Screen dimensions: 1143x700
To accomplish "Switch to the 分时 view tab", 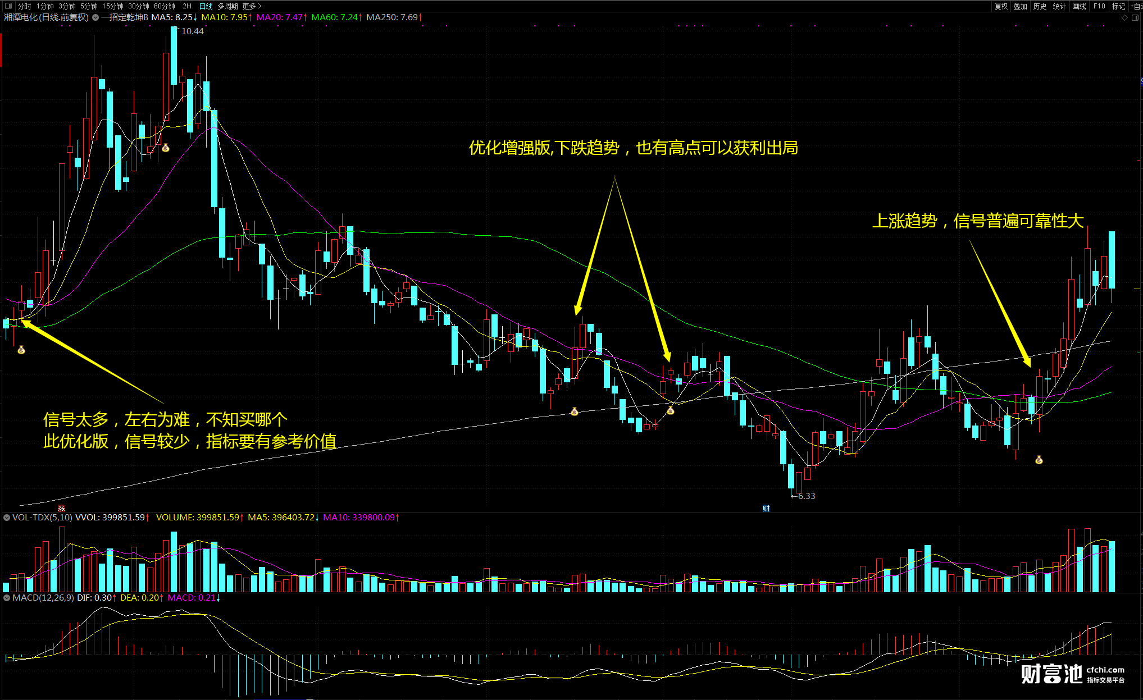I will click(24, 6).
